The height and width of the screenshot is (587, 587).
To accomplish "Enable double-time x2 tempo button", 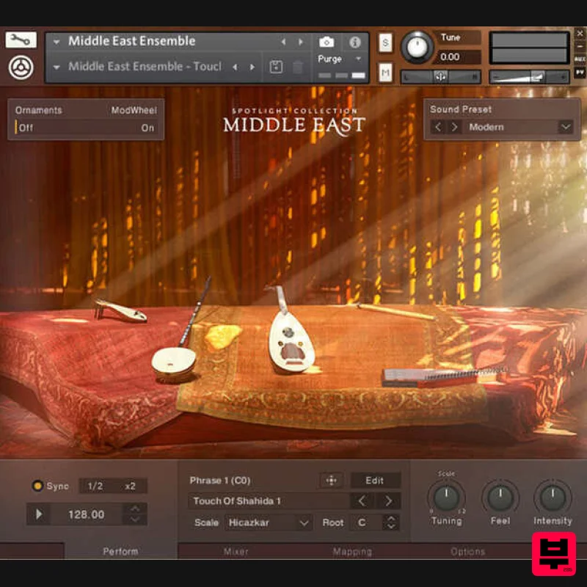I will (130, 486).
